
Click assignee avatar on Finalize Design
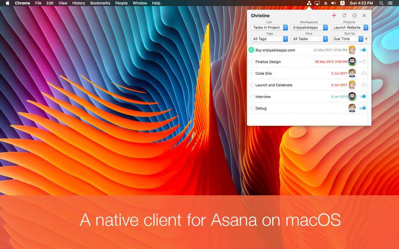[x=352, y=61]
